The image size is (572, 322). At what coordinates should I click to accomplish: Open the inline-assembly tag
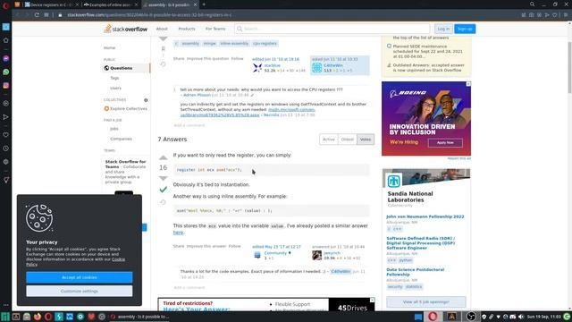point(234,44)
